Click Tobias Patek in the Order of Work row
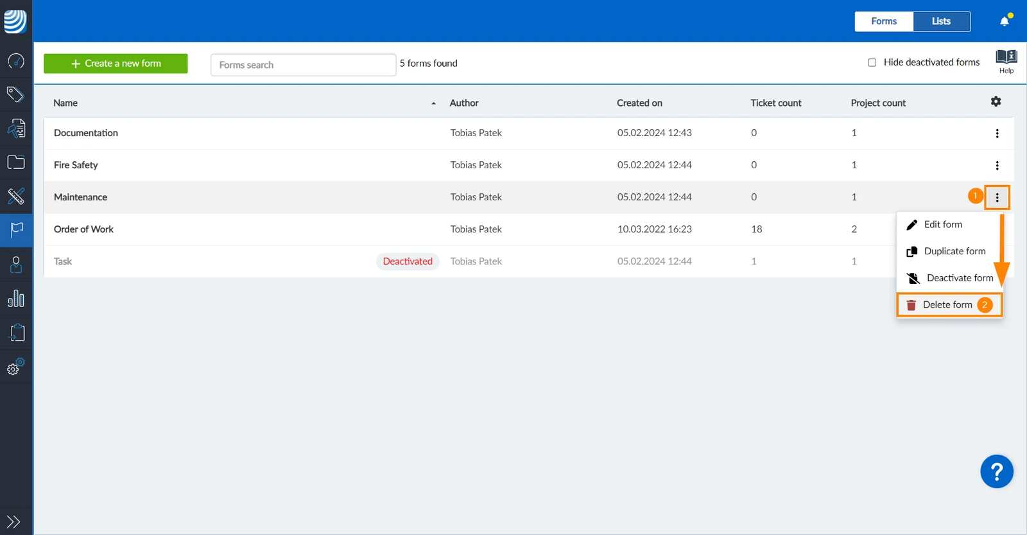Image resolution: width=1027 pixels, height=535 pixels. pos(476,229)
